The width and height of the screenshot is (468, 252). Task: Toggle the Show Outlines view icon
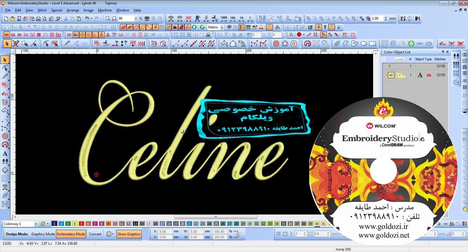pos(136,27)
